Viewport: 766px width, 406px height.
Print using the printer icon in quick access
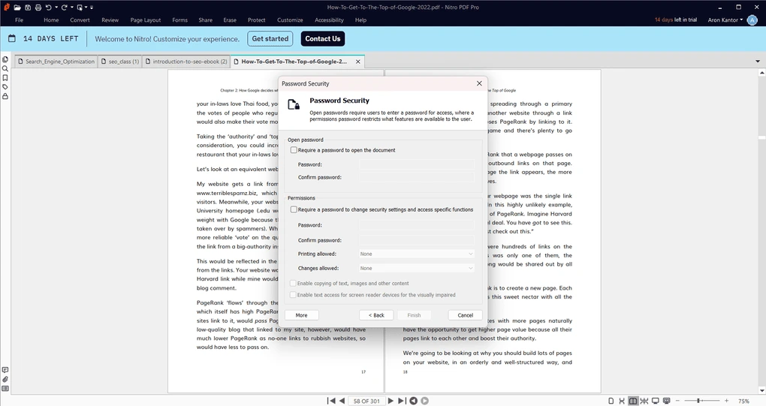[38, 8]
